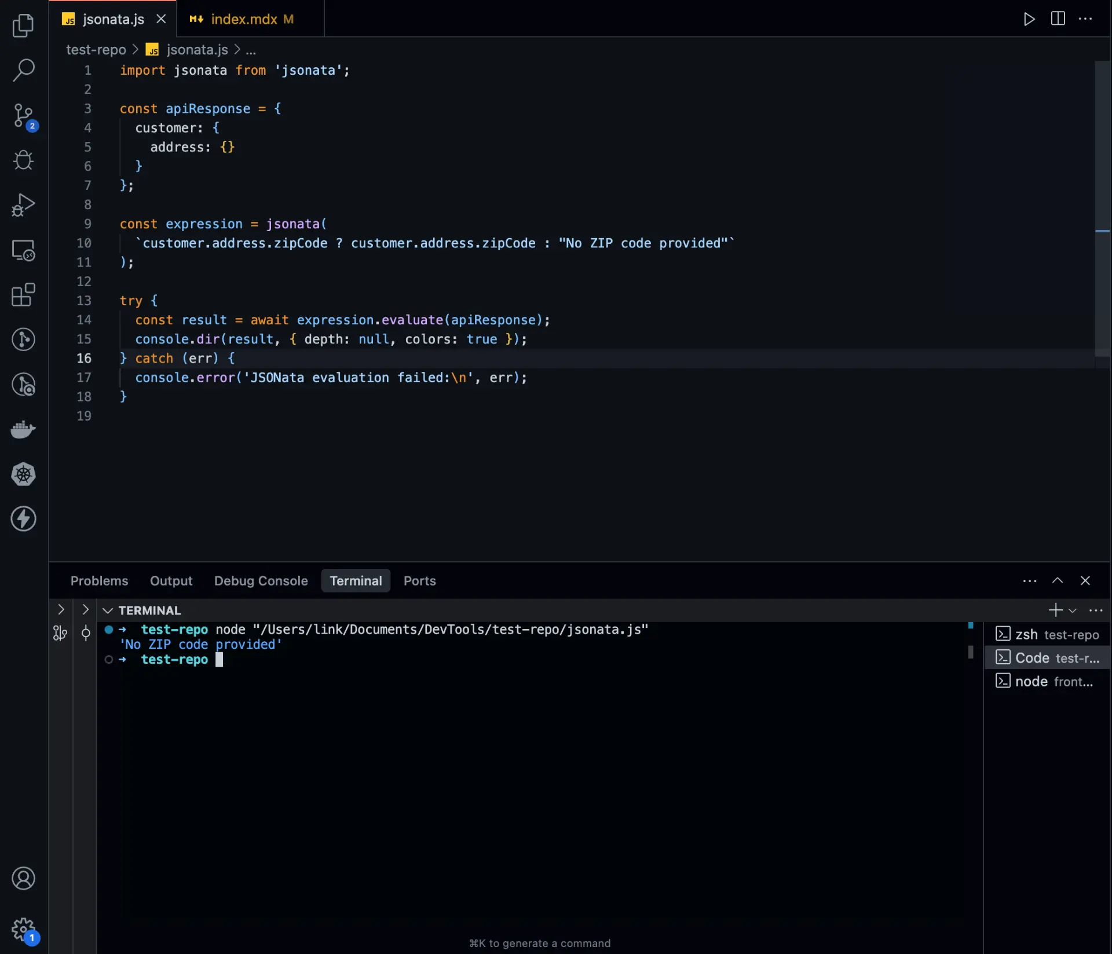Screen dimensions: 1112x954
Task: Open Thunder Client from the sidebar
Action: [23, 519]
